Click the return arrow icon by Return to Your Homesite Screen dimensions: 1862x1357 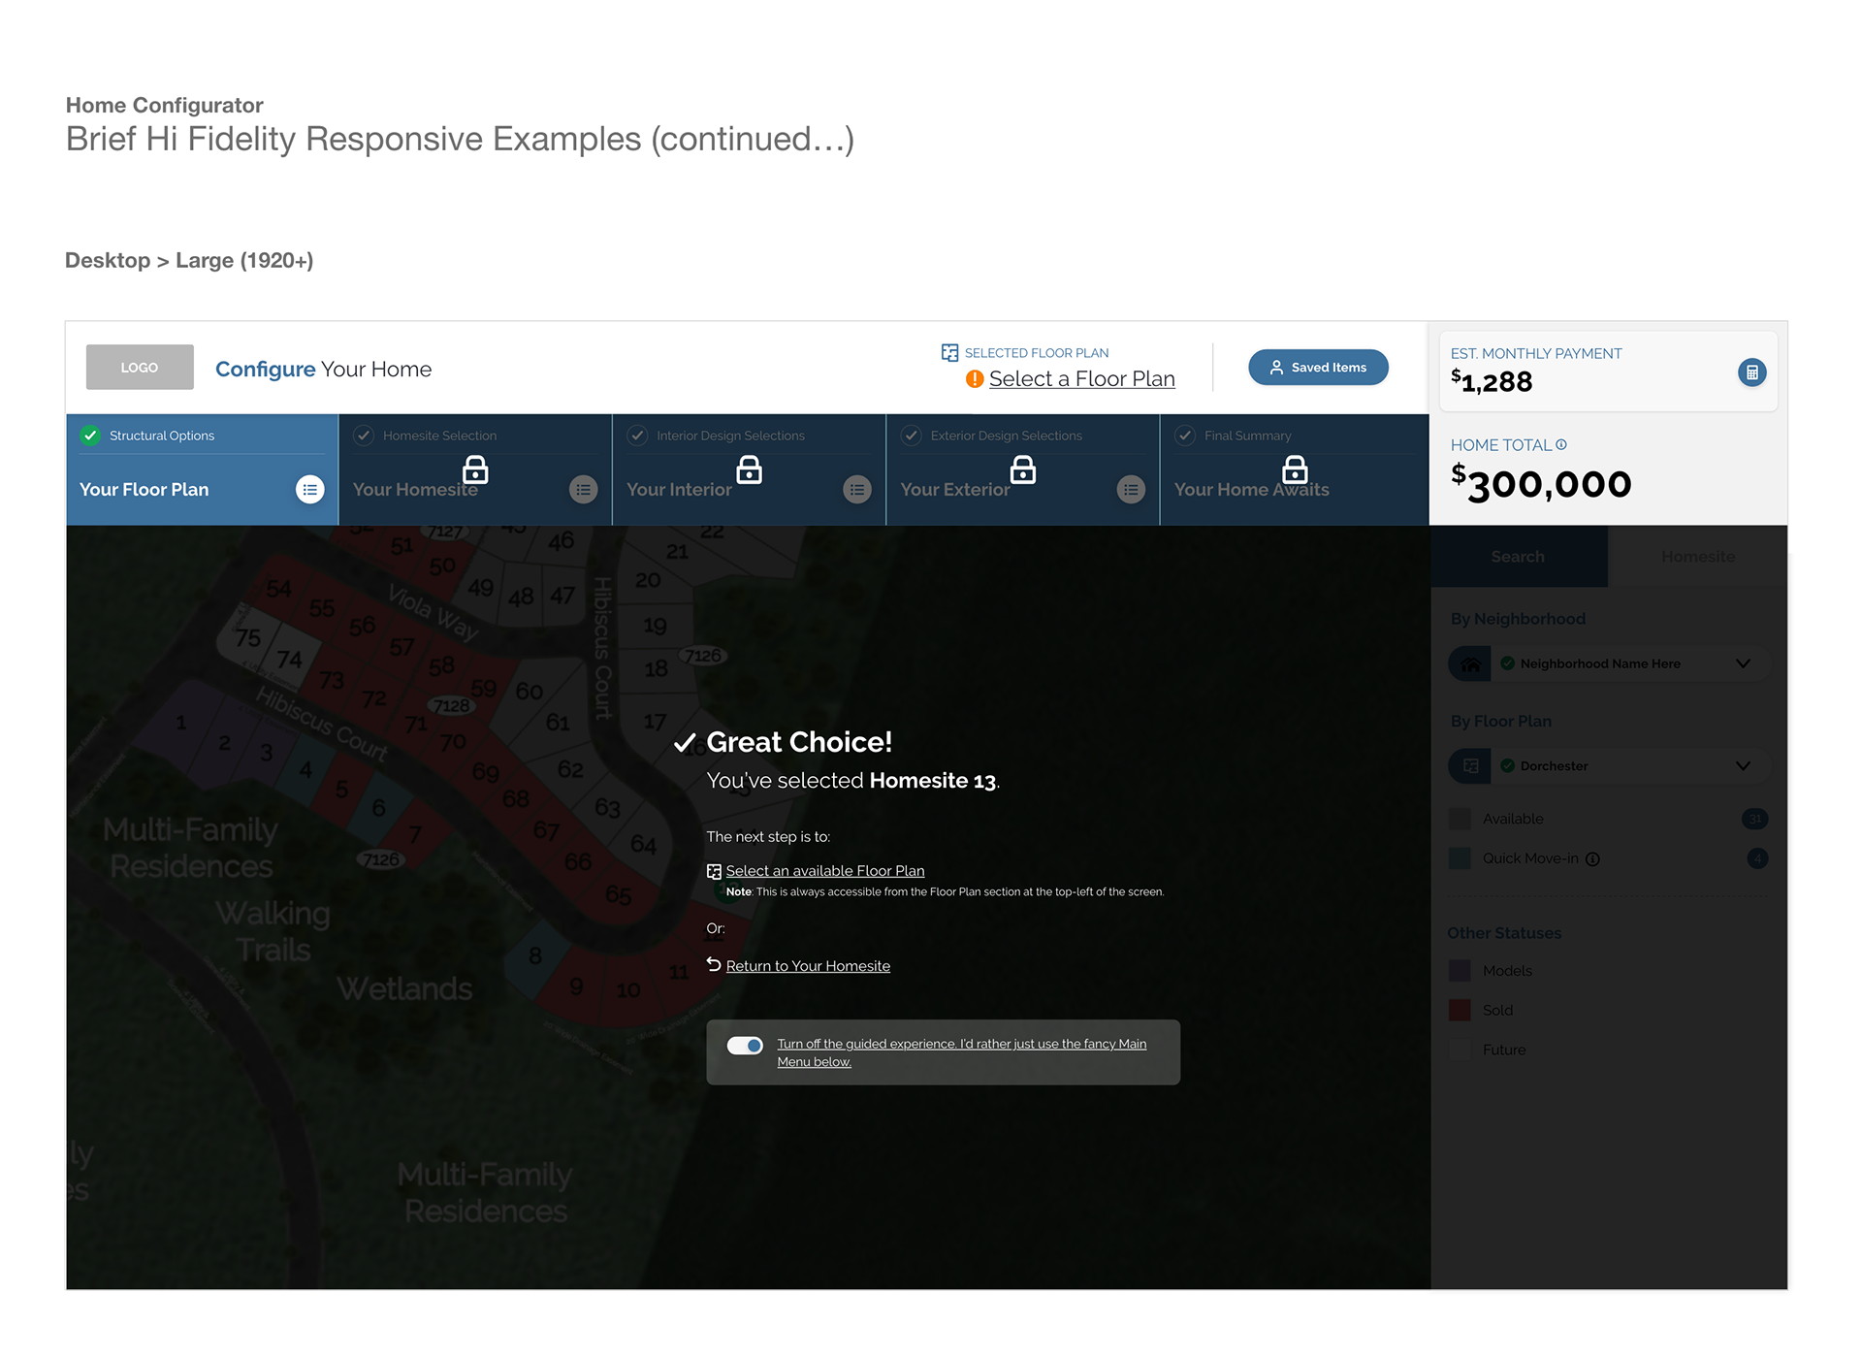(x=714, y=965)
